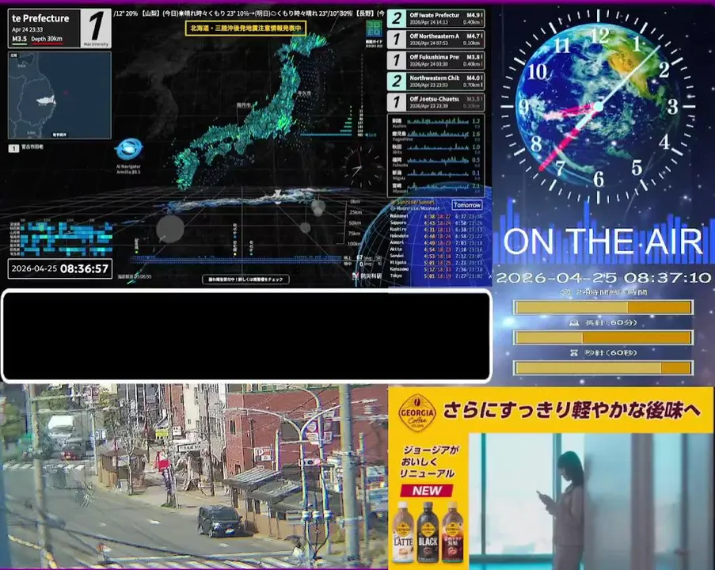Click the woman with phone ad image
This screenshot has height=570, width=715.
pos(591,500)
